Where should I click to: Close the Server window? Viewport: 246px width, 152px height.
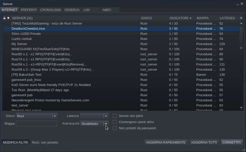pyautogui.click(x=242, y=4)
